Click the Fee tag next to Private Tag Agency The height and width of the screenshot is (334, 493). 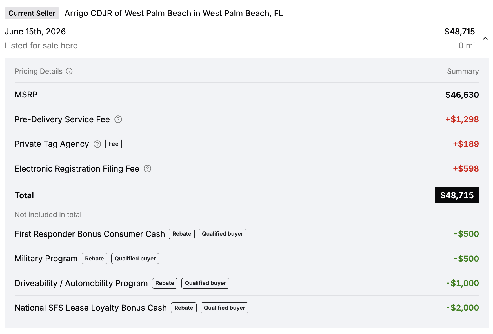tap(114, 144)
